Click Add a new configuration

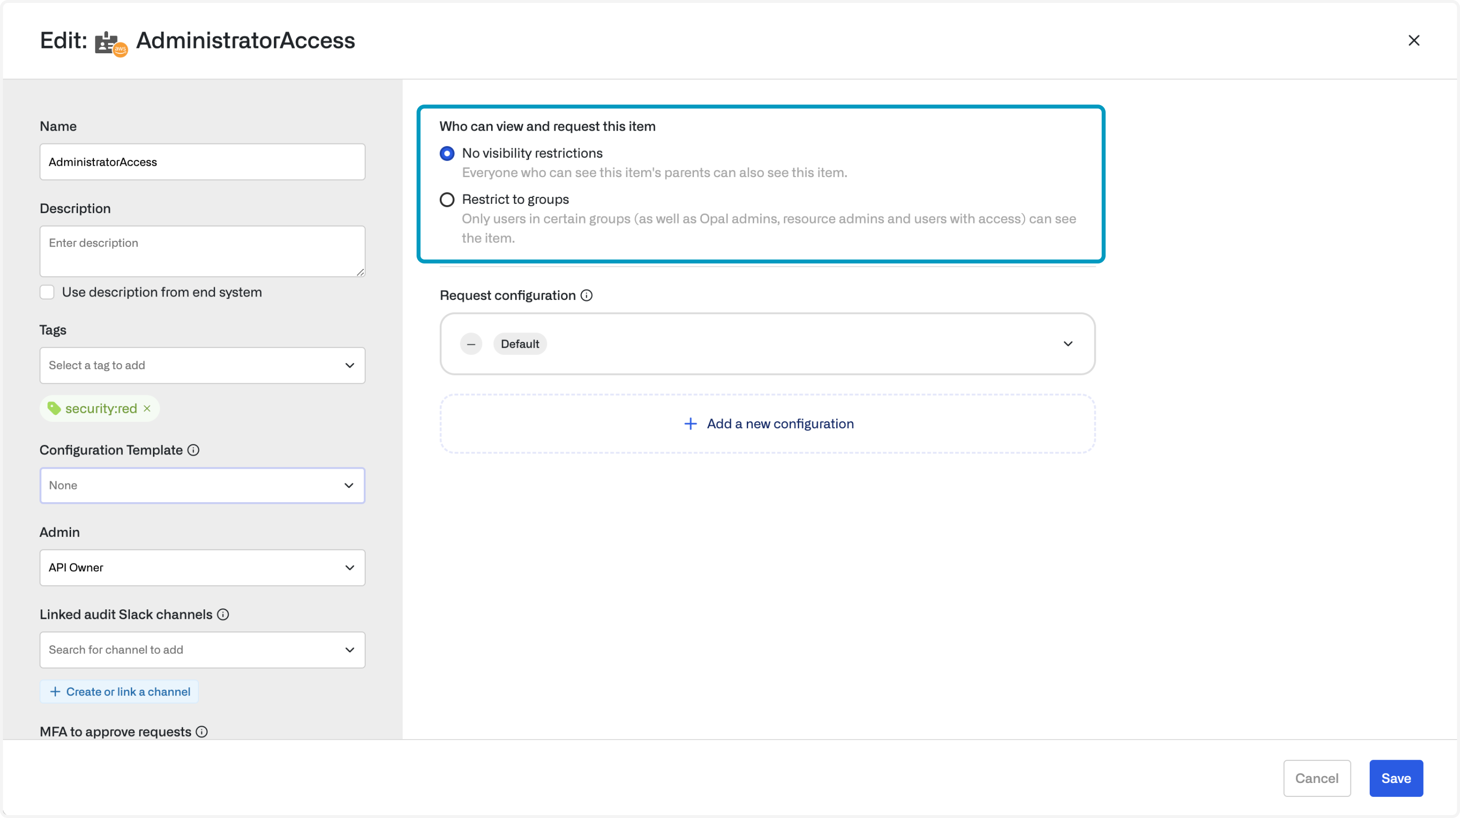(x=768, y=424)
